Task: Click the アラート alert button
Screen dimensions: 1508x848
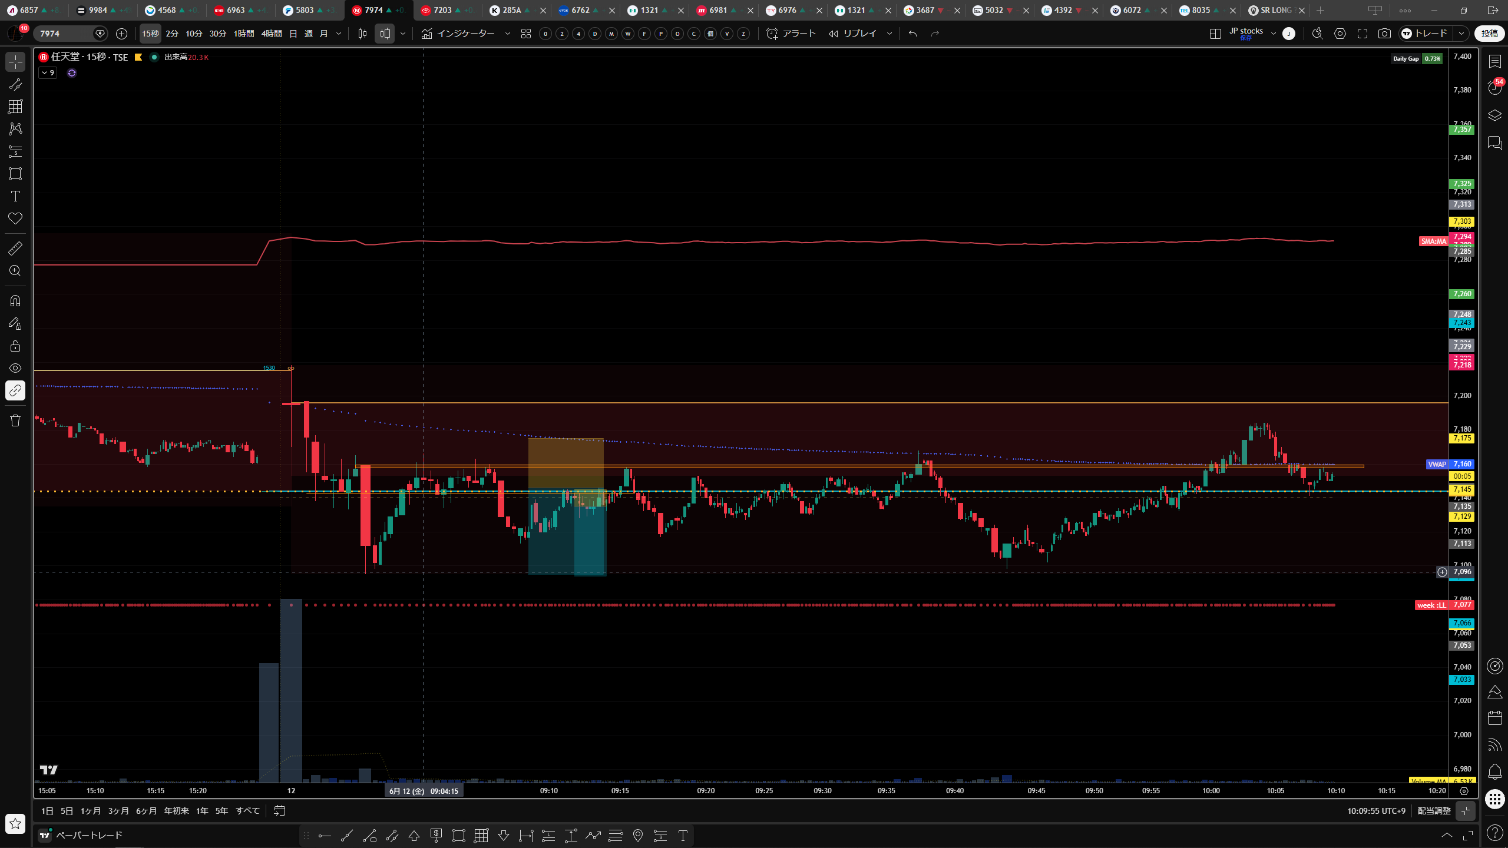Action: pos(791,34)
